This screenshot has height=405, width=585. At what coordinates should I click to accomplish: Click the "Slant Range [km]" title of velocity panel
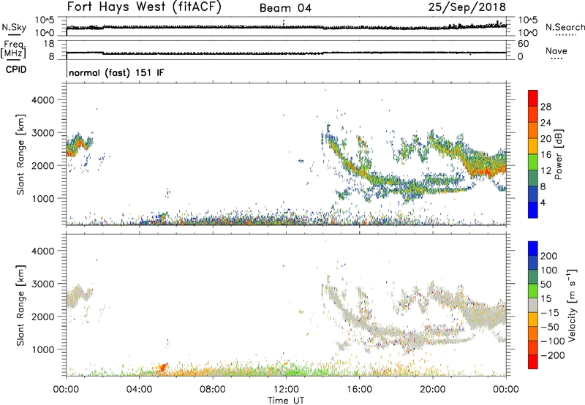point(20,306)
